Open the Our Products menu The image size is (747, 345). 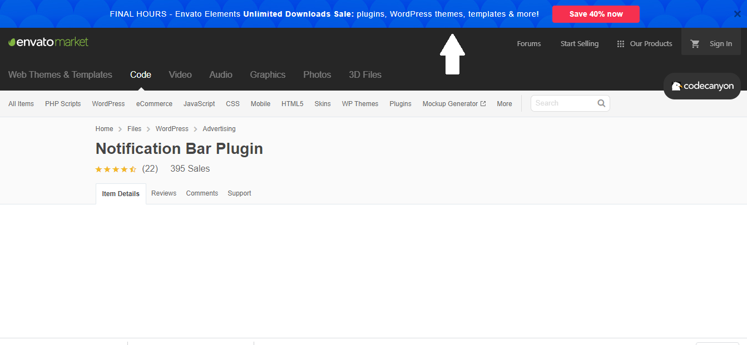[651, 44]
